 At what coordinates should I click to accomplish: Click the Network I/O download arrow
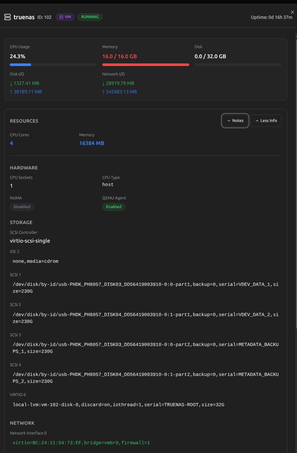104,84
